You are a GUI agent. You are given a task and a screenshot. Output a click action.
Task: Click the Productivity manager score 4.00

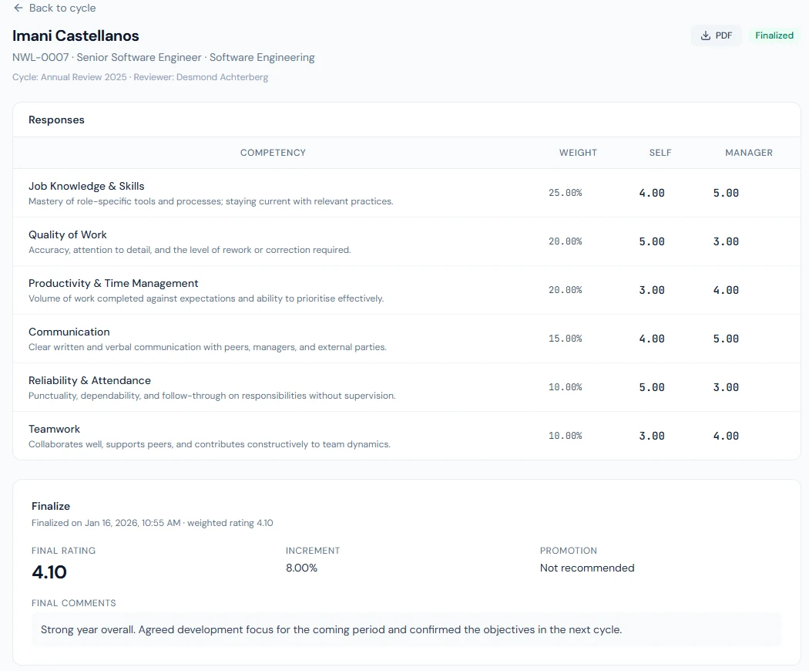click(x=726, y=290)
